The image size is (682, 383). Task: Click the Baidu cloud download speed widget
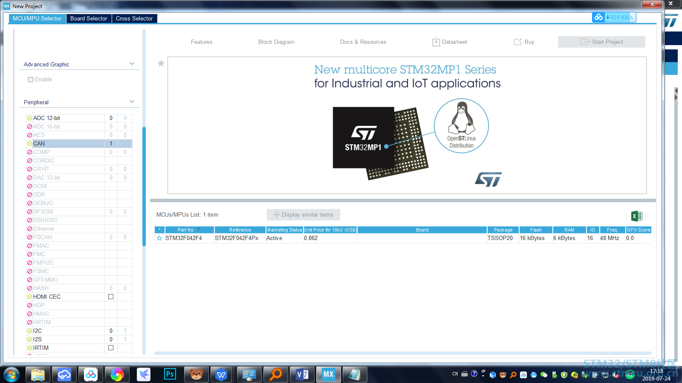(x=614, y=17)
